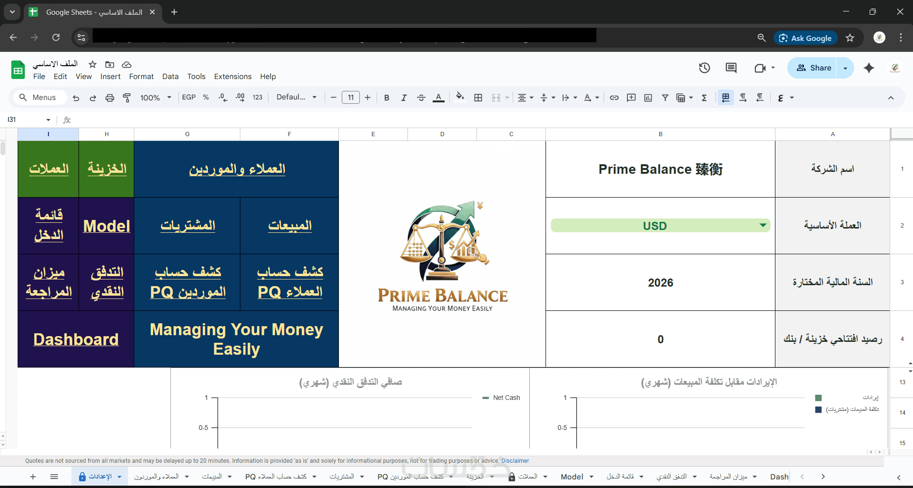This screenshot has width=913, height=488.
Task: Open the Default font dropdown
Action: coord(297,97)
